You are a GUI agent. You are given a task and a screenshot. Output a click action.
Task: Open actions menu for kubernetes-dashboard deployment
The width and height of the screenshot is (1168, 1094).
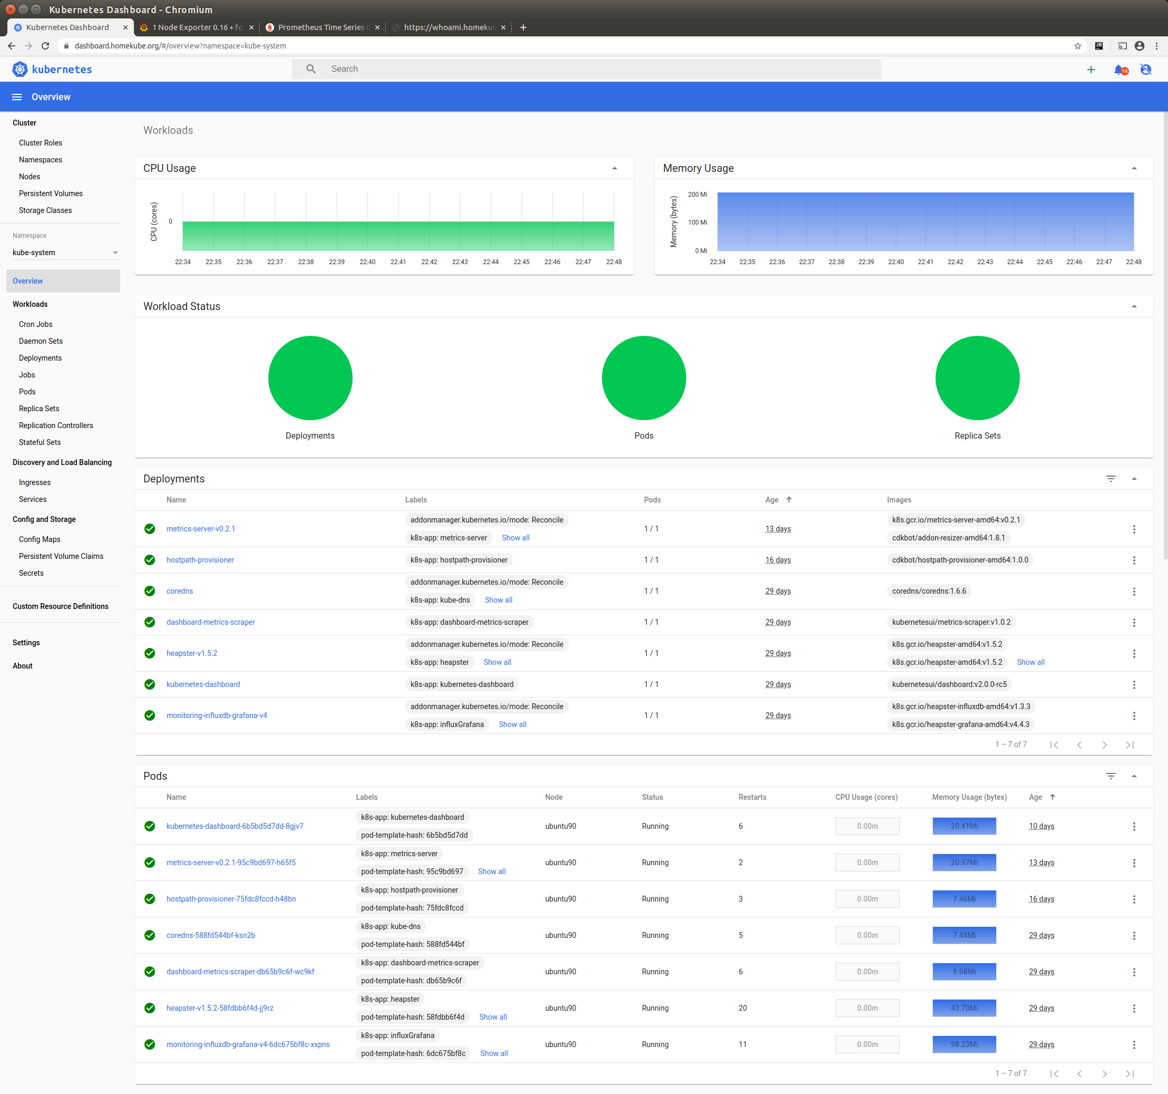(1134, 684)
